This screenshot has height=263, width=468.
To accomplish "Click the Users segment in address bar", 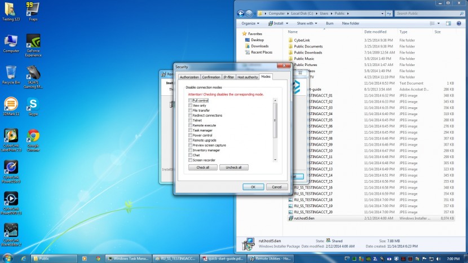I will 324,14.
